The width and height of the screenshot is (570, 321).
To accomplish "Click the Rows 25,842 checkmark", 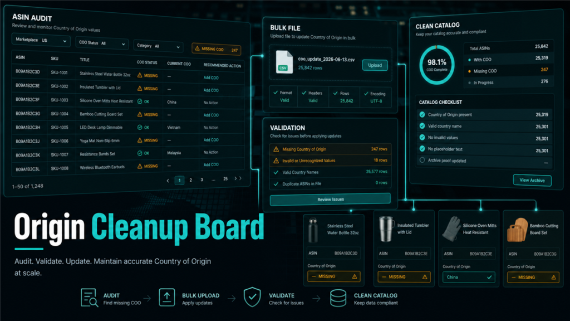I will 335,93.
